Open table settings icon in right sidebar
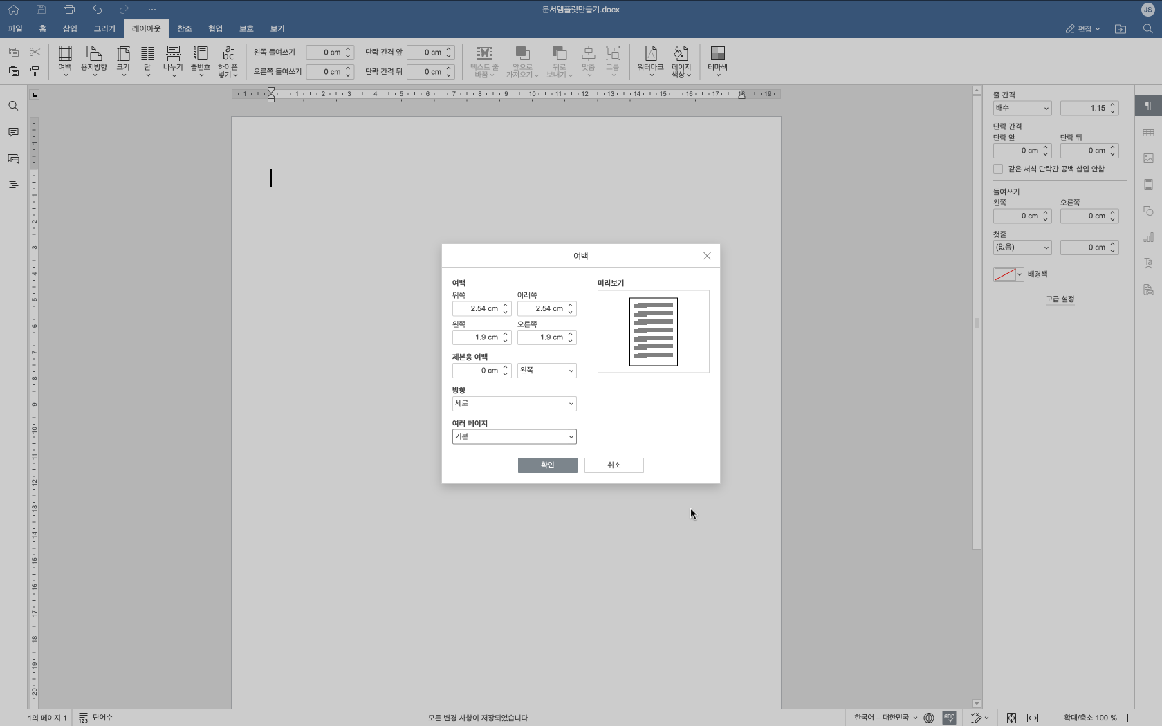This screenshot has width=1162, height=726. 1148,132
